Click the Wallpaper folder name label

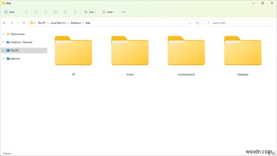coord(243,75)
